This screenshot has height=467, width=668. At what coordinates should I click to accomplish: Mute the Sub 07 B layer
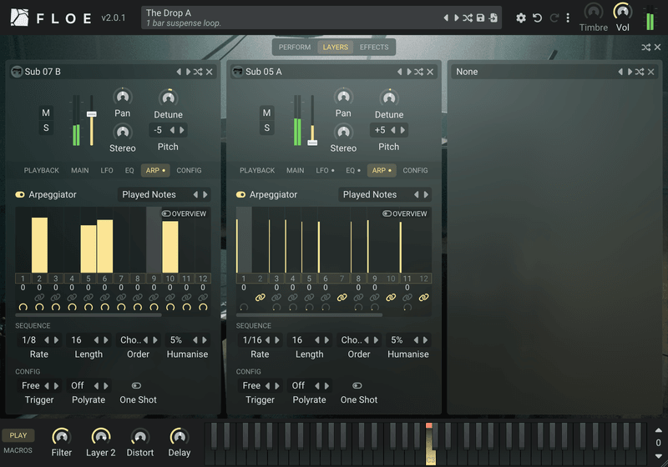(46, 113)
